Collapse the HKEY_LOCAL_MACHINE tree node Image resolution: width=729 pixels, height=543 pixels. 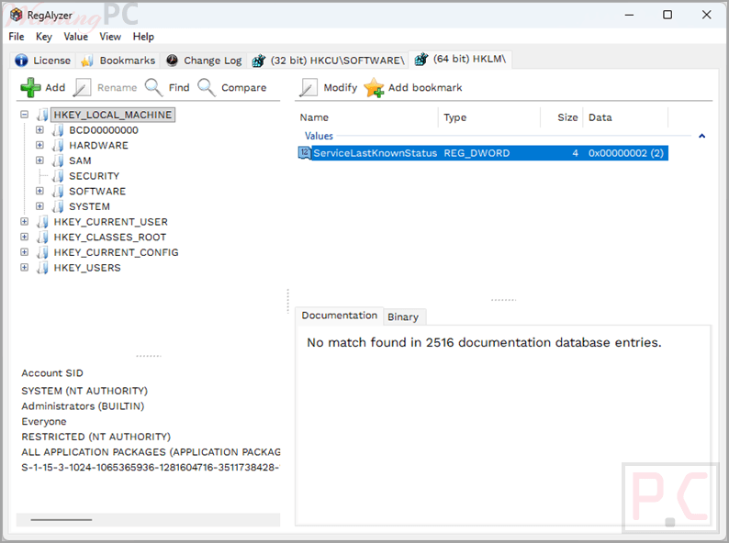click(x=24, y=115)
